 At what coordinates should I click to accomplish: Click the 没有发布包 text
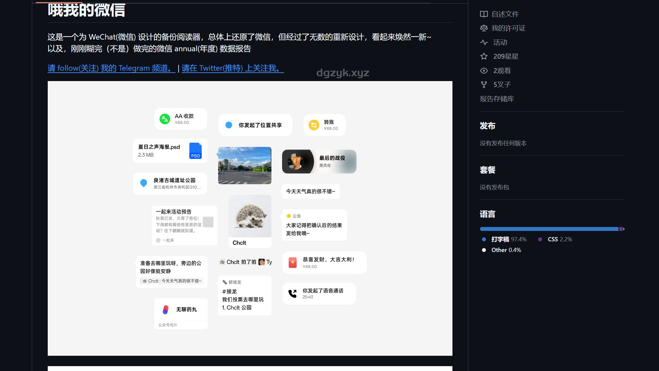(494, 187)
